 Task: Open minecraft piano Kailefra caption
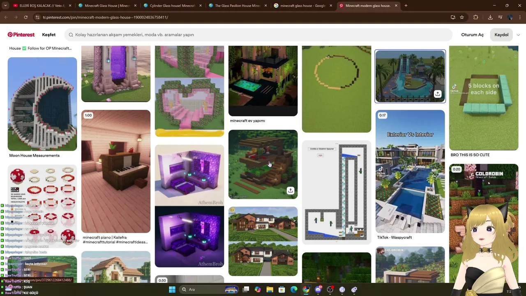pos(115,240)
